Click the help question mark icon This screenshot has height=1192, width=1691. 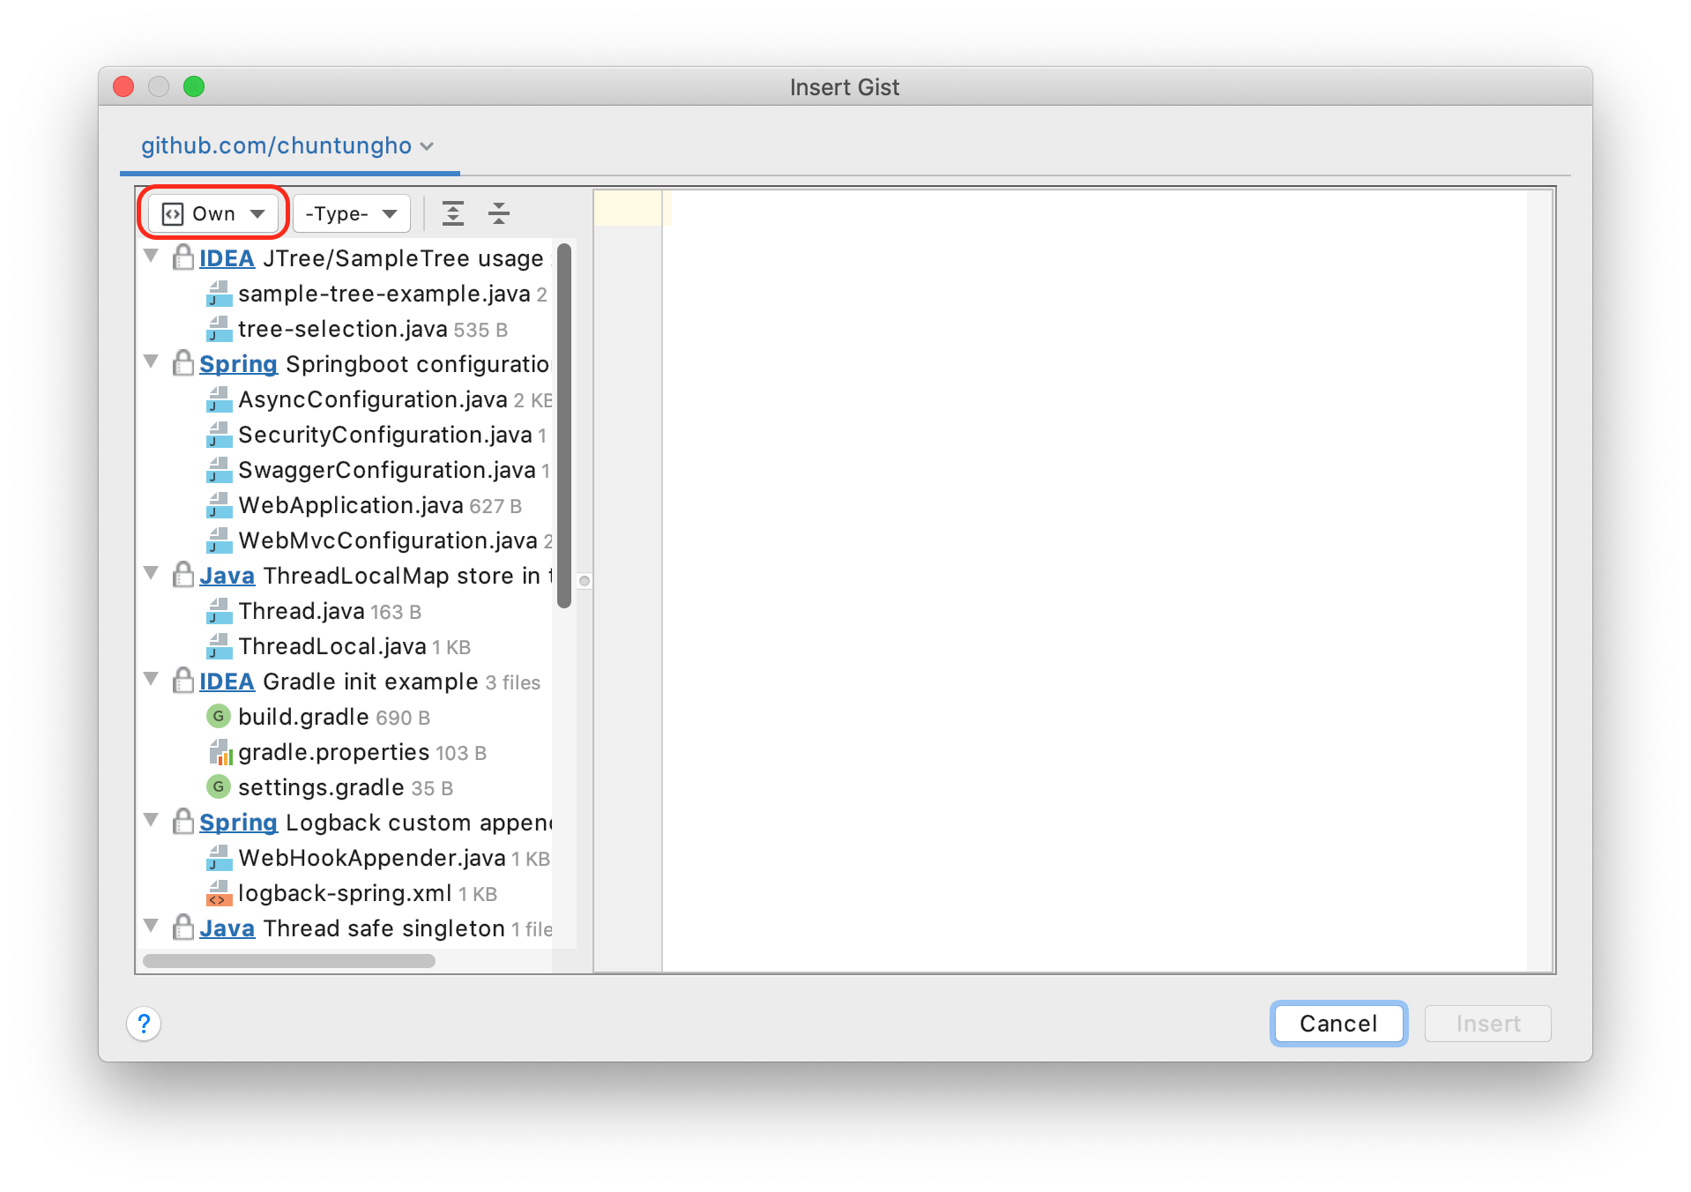pos(144,1024)
